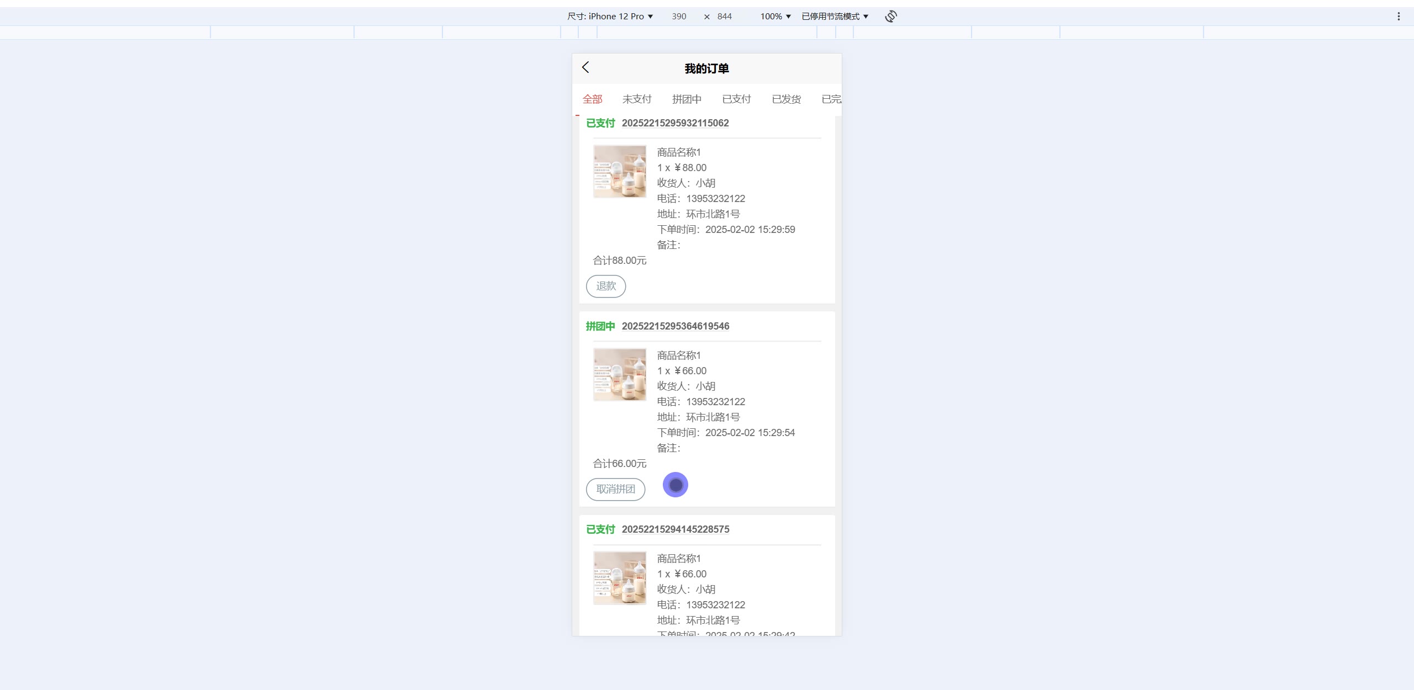The width and height of the screenshot is (1414, 690).
Task: Switch to the 未支付 tab
Action: point(637,99)
